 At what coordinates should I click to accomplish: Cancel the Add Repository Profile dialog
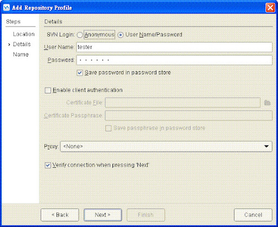click(253, 215)
